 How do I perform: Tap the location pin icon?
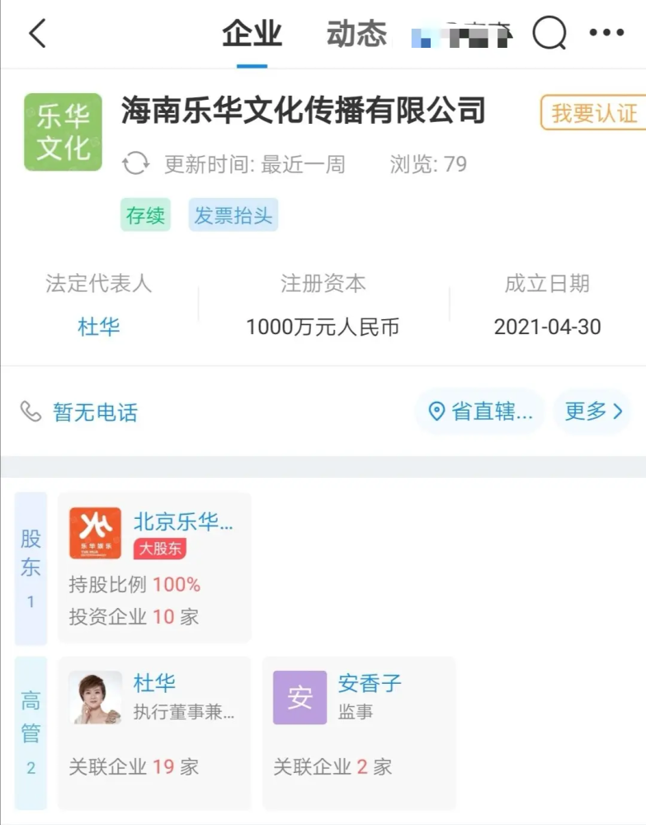[x=436, y=412]
